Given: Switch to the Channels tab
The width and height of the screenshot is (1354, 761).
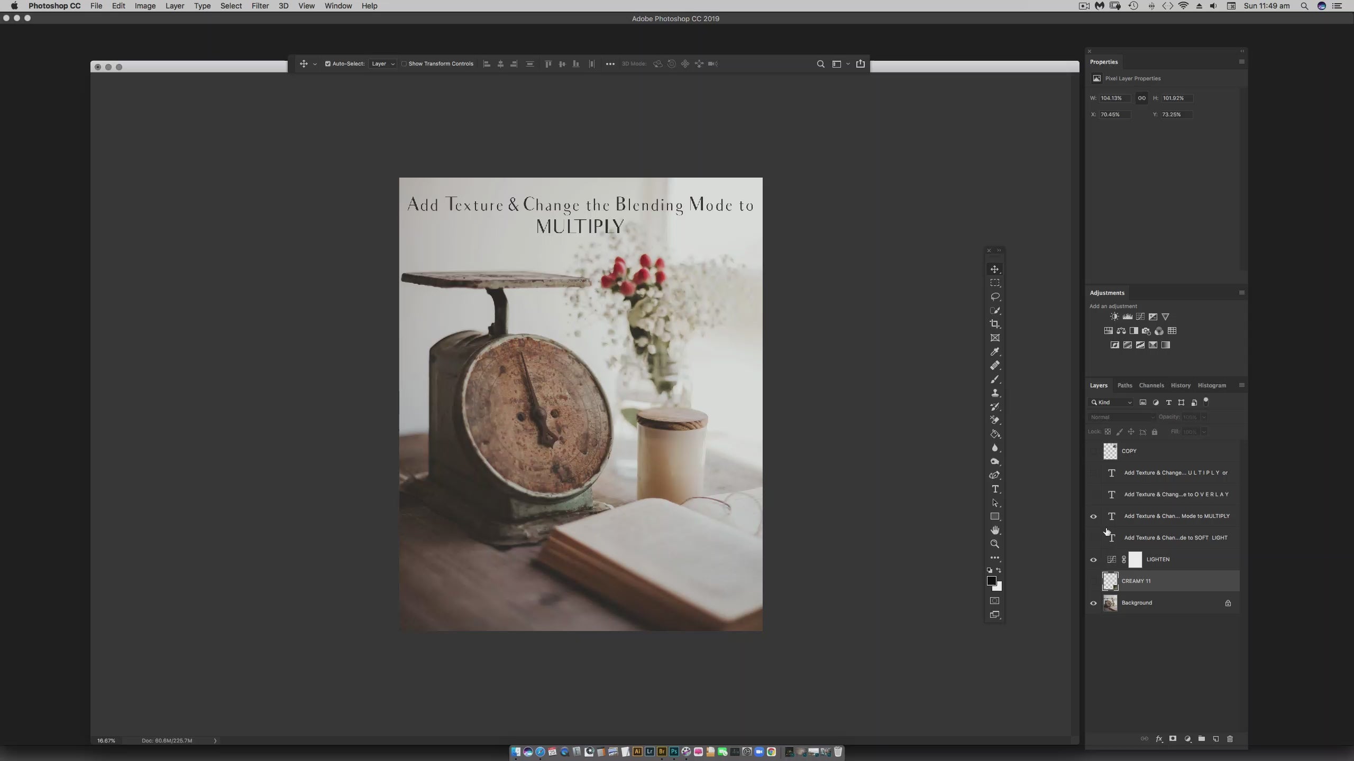Looking at the screenshot, I should (x=1151, y=385).
